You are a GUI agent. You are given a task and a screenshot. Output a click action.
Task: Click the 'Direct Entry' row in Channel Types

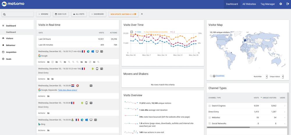247,112
